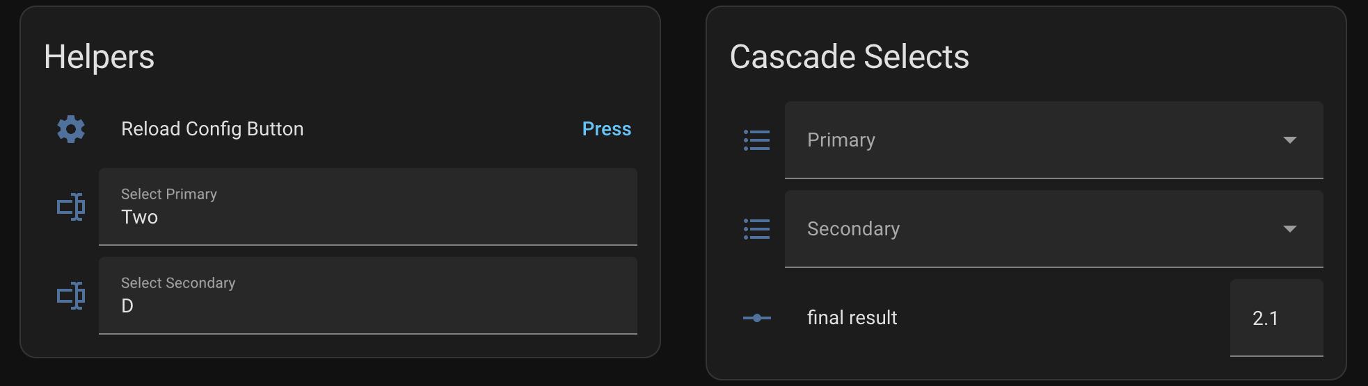Click the list icon beside the Secondary dropdown

[757, 229]
